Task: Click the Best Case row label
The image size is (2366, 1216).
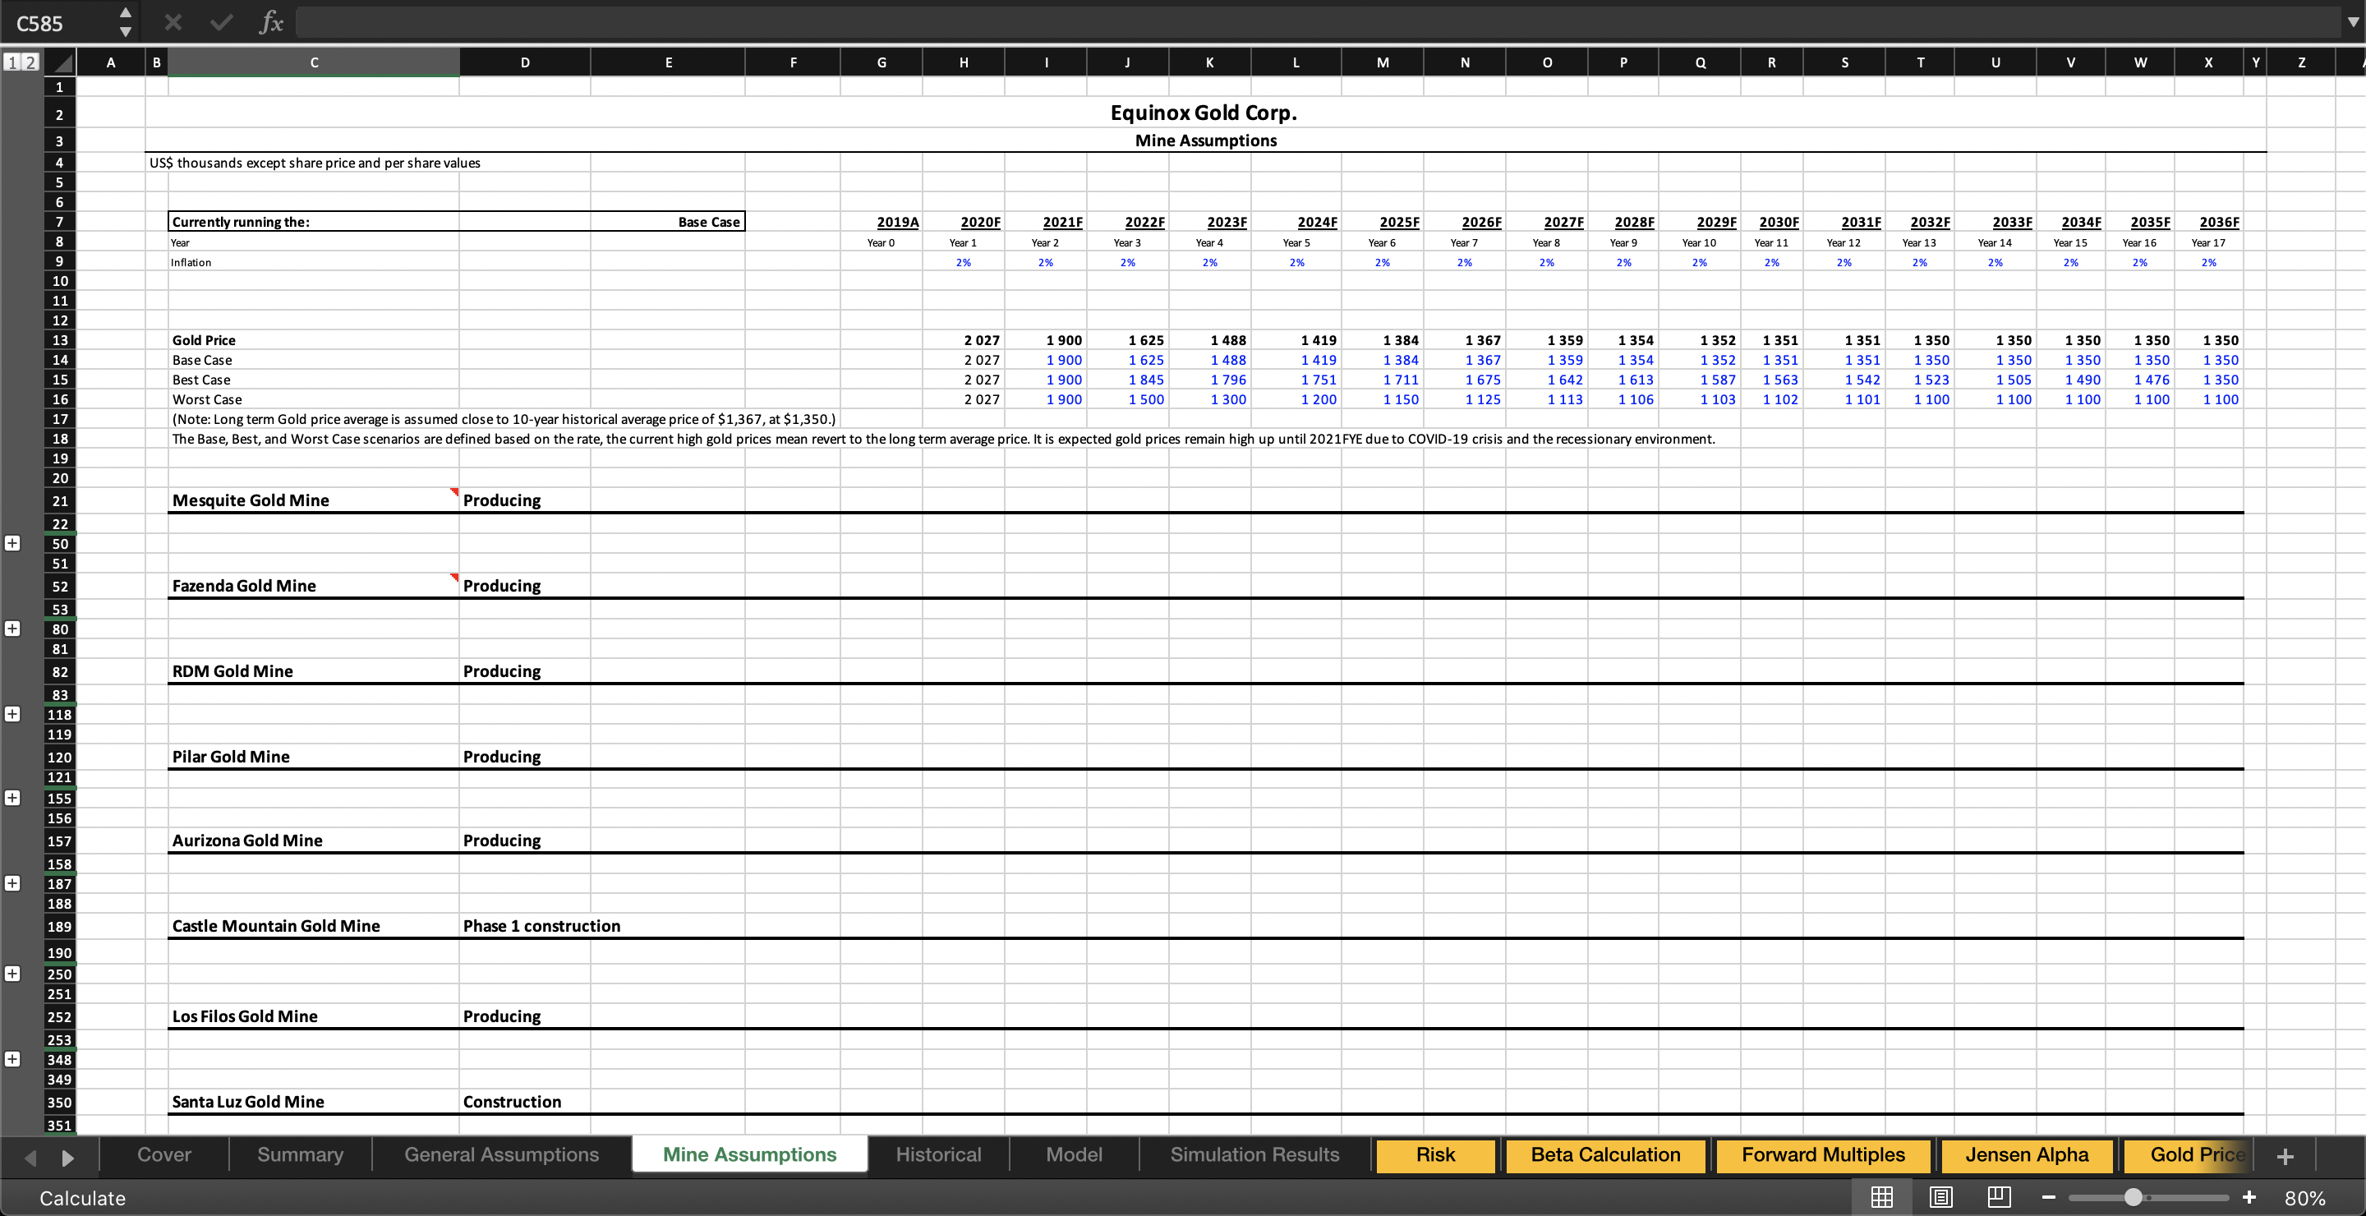Action: click(x=202, y=380)
